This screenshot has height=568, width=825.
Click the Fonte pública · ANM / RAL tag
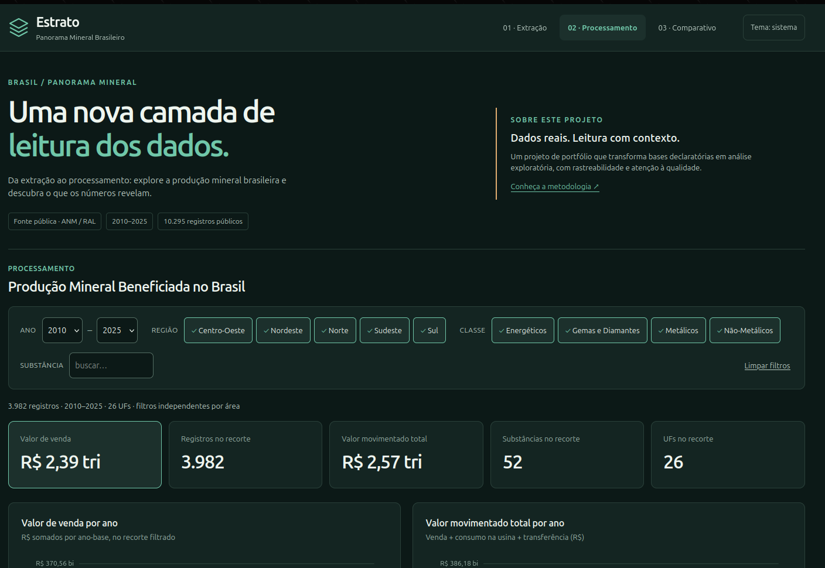(x=54, y=221)
